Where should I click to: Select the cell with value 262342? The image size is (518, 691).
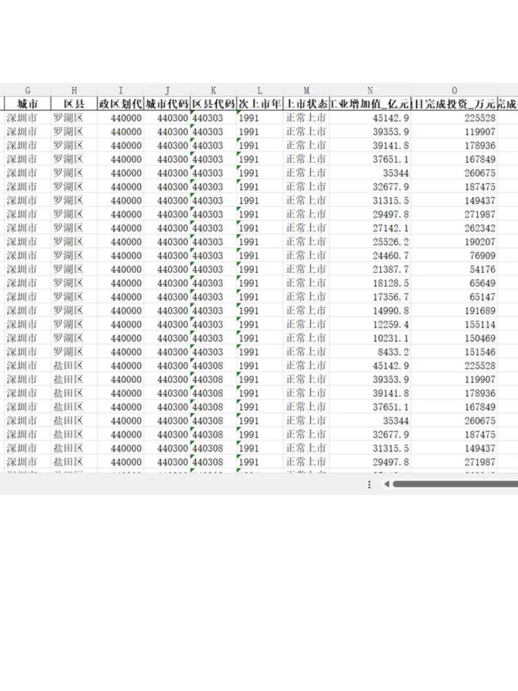(455, 228)
